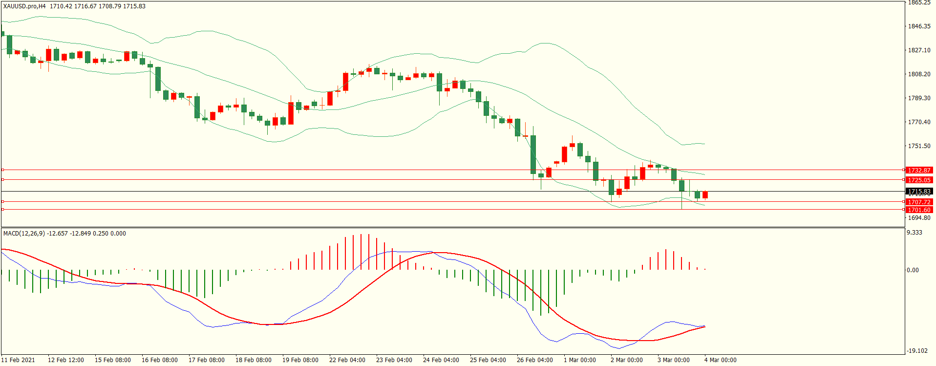Click the 26 Feb 04:00 time label
The height and width of the screenshot is (366, 936).
point(535,360)
